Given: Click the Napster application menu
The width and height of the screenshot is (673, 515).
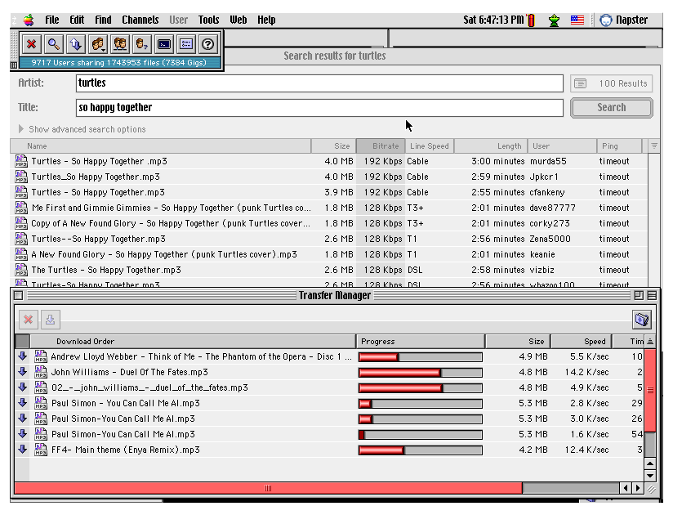Looking at the screenshot, I should click(624, 20).
